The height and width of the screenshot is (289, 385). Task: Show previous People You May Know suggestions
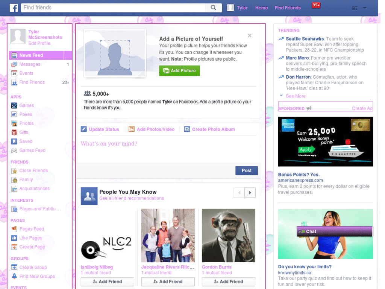click(239, 193)
